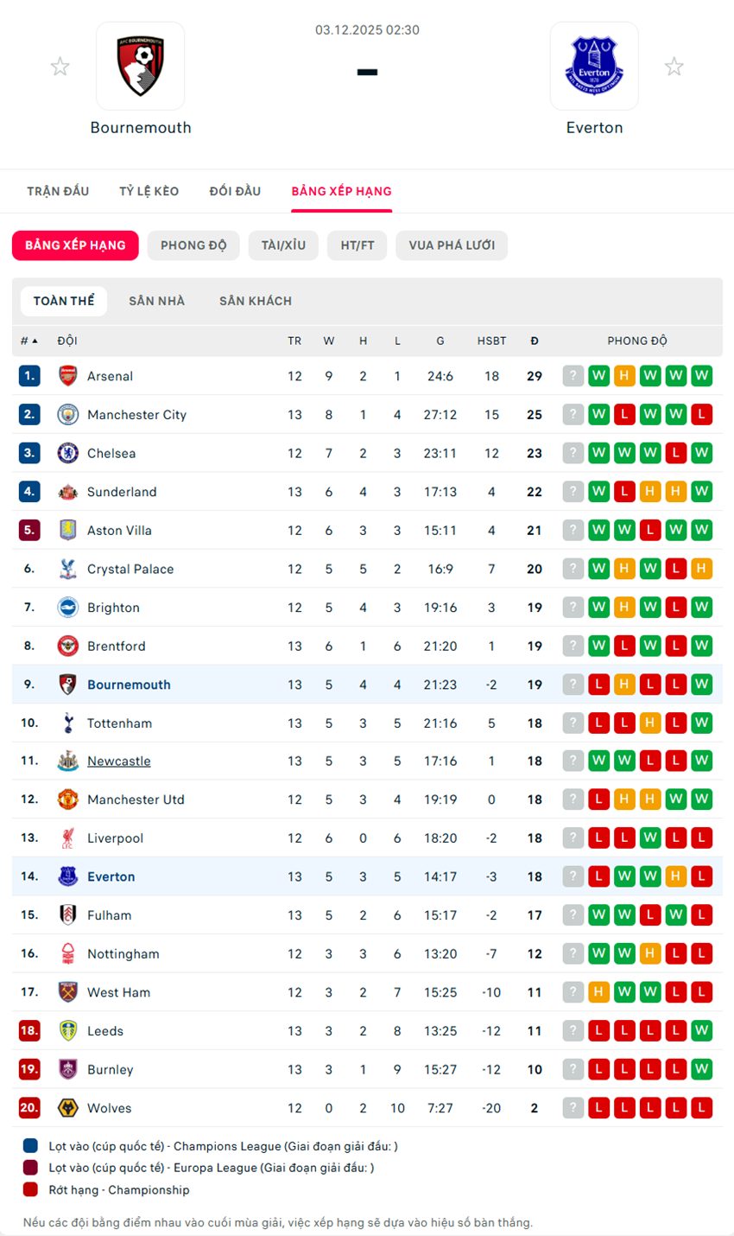The width and height of the screenshot is (734, 1236).
Task: Favorite Everton with the star icon
Action: point(674,67)
